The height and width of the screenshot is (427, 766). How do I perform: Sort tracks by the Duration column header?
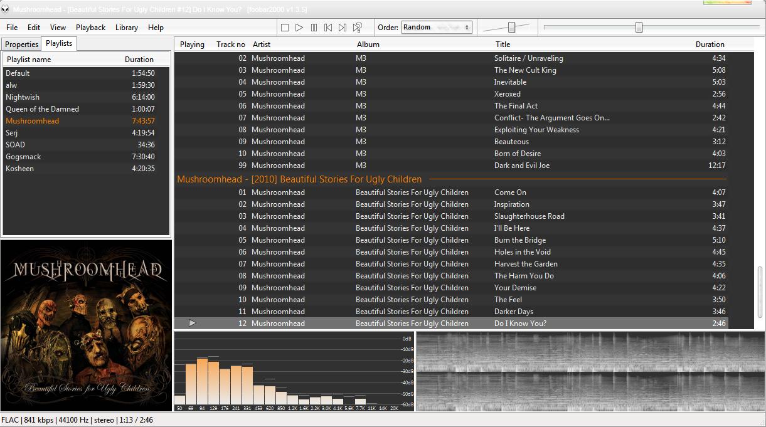point(710,45)
